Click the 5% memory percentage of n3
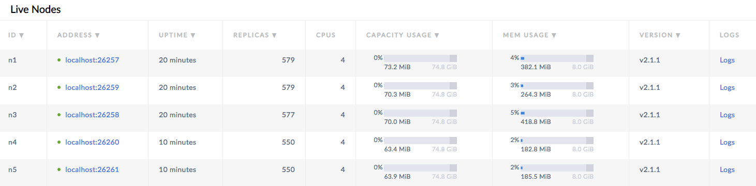 coord(514,113)
